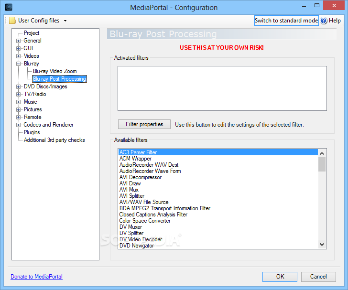This screenshot has width=348, height=290.
Task: Select DV Splitter filter
Action: click(x=218, y=233)
